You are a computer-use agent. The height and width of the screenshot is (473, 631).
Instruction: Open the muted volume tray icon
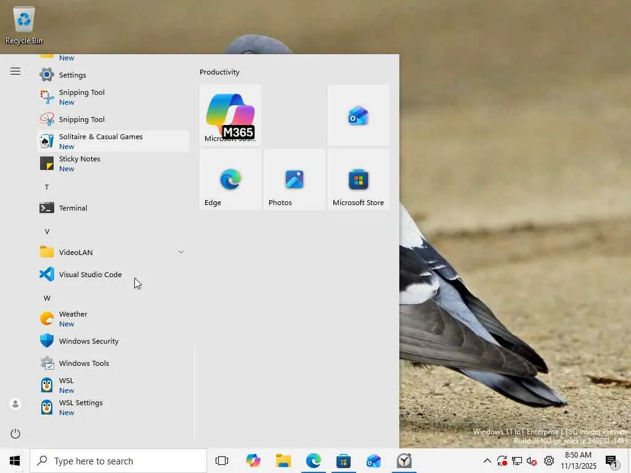pyautogui.click(x=532, y=461)
